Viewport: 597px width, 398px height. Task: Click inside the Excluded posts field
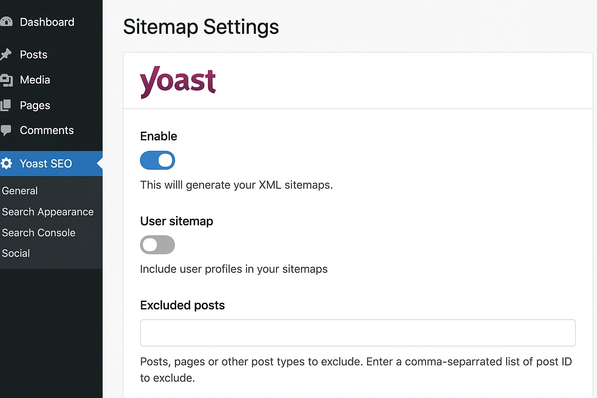pyautogui.click(x=358, y=333)
